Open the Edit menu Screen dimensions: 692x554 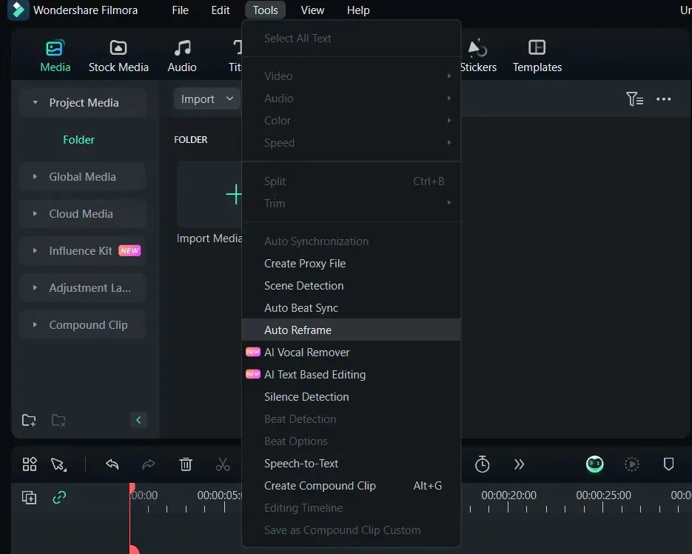tap(221, 10)
